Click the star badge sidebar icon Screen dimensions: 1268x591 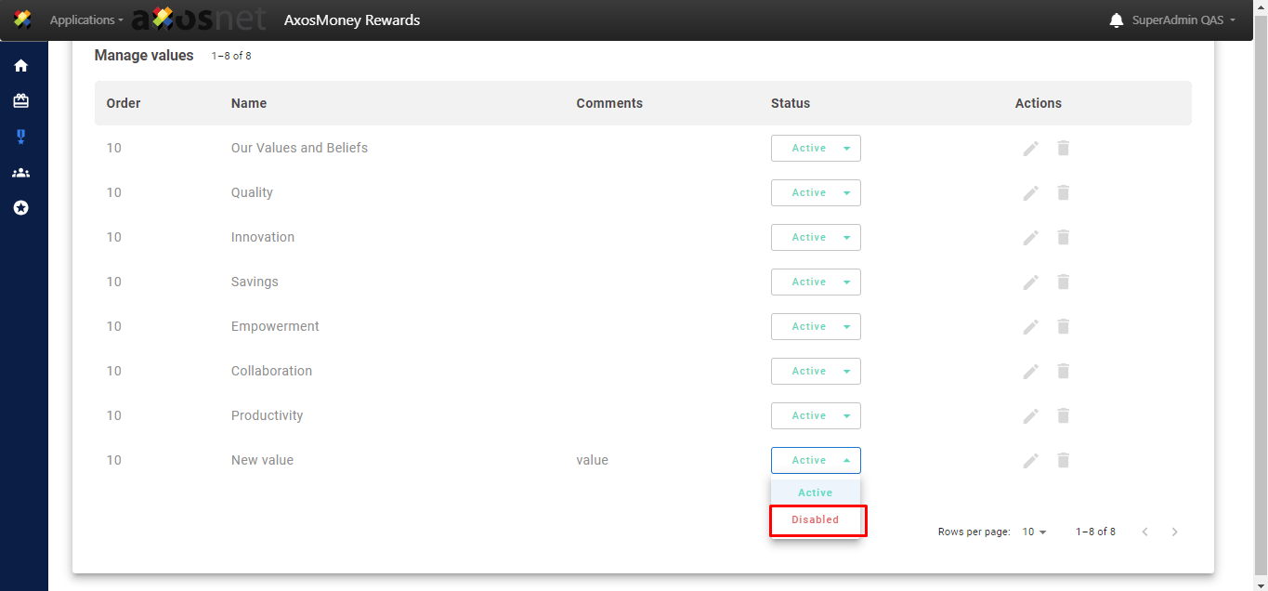pyautogui.click(x=20, y=208)
